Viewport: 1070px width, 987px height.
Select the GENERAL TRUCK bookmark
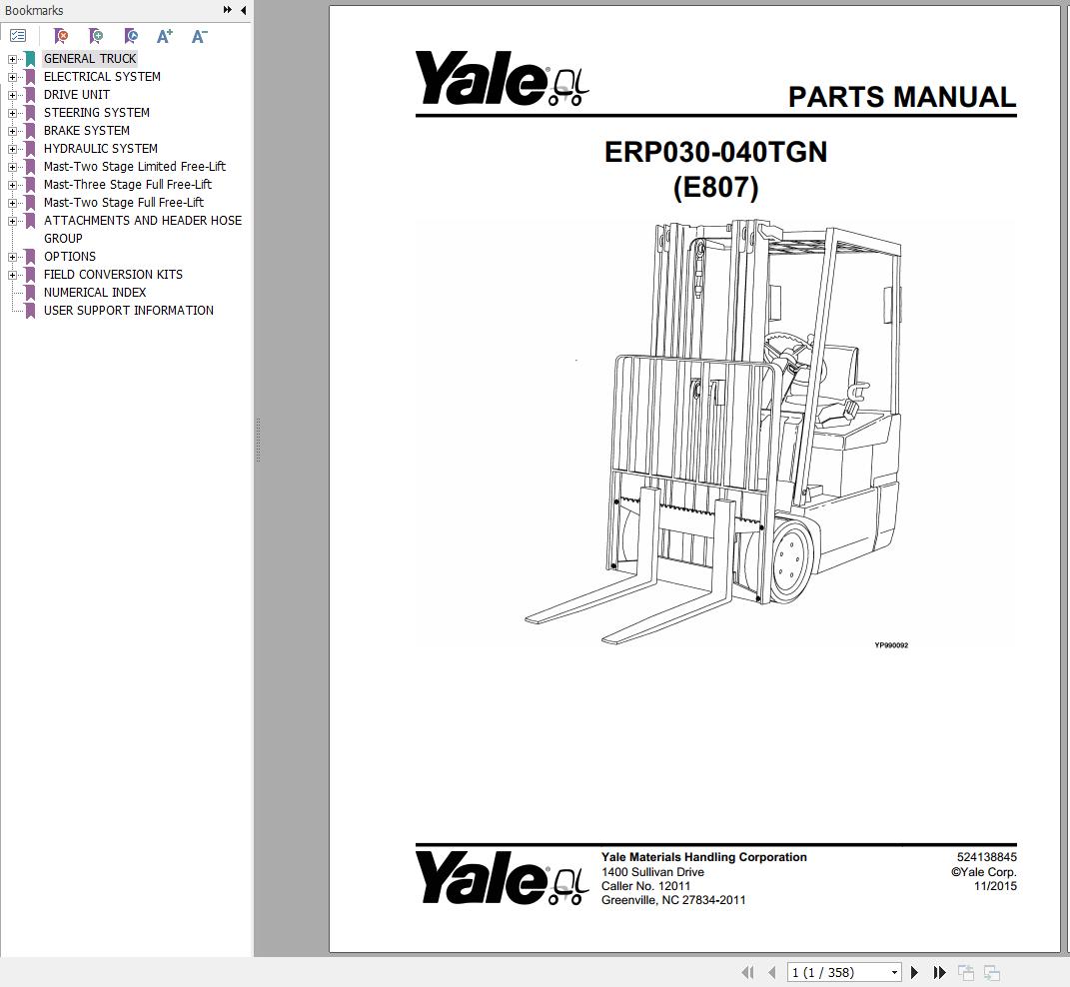[90, 58]
